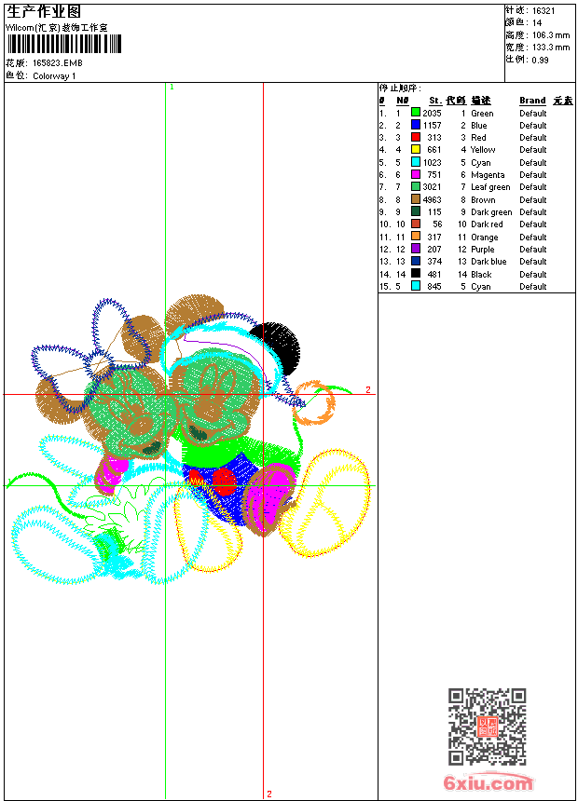
Task: Select the Dark blue color swatch
Action: [x=416, y=261]
